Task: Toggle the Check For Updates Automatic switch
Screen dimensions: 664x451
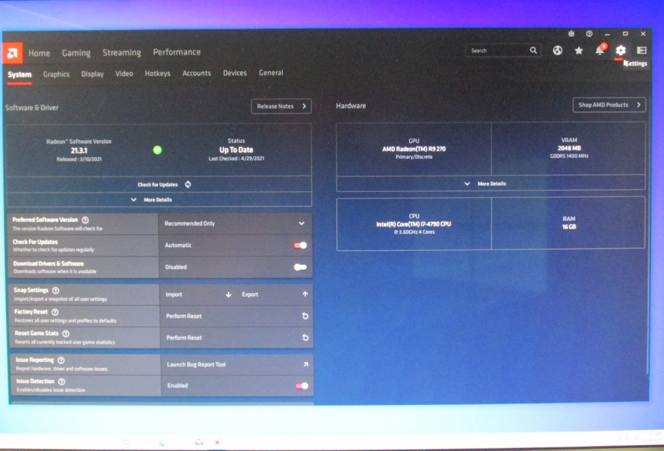Action: (300, 245)
